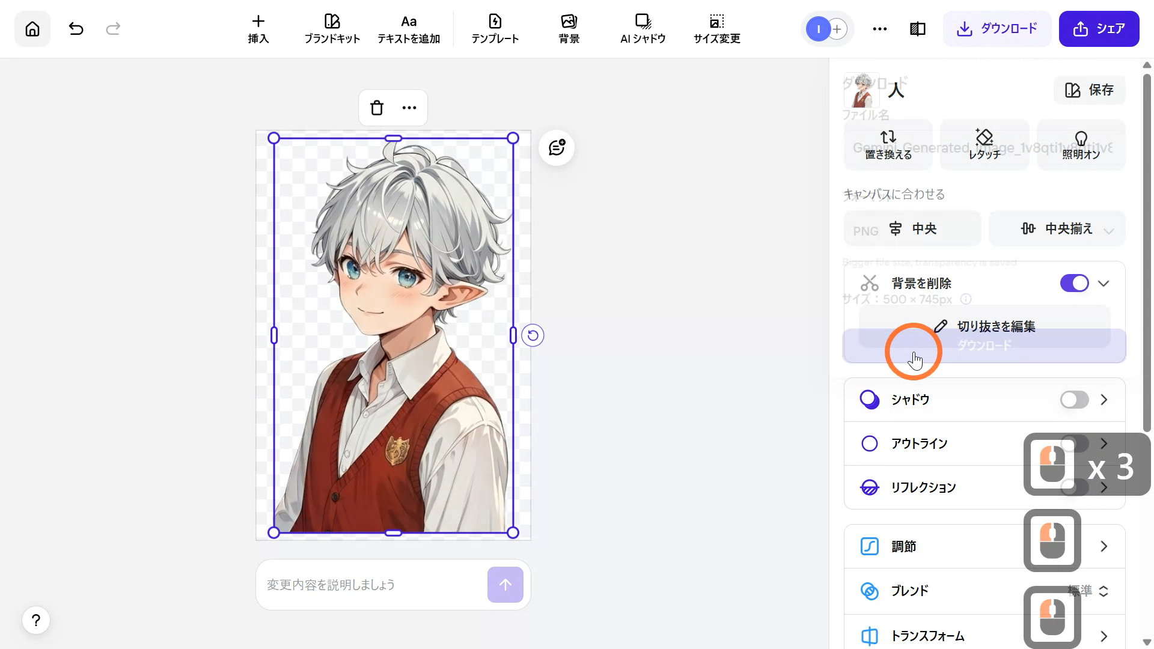Redo the reverted edit

click(x=113, y=29)
